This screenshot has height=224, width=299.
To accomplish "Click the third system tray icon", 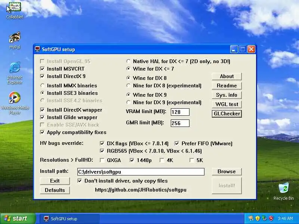I will point(264,218).
